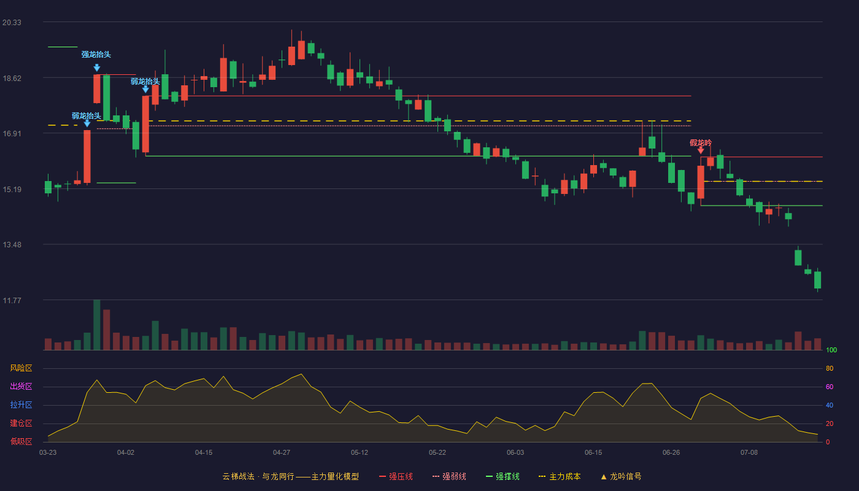Click the blue arrow under 强龙抬头
Image resolution: width=859 pixels, height=491 pixels.
[97, 68]
